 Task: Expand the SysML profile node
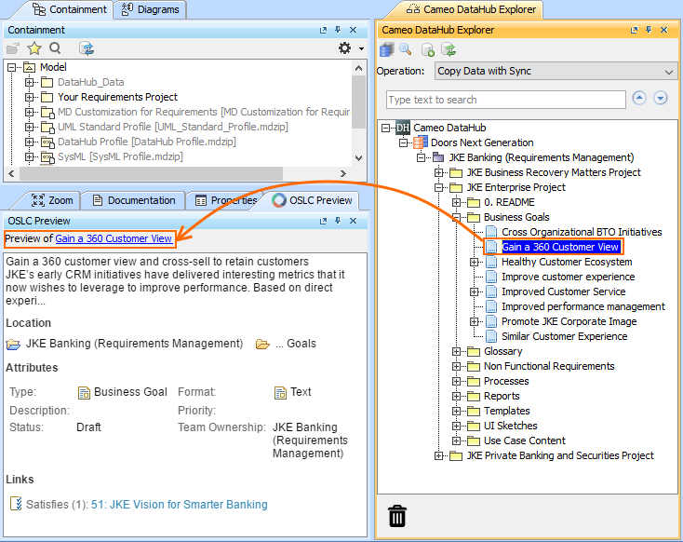pos(29,156)
